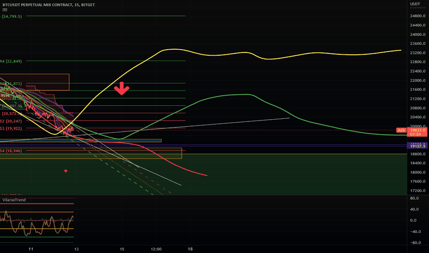Click the 17200.0 price axis value
The width and height of the screenshot is (429, 253).
click(418, 190)
